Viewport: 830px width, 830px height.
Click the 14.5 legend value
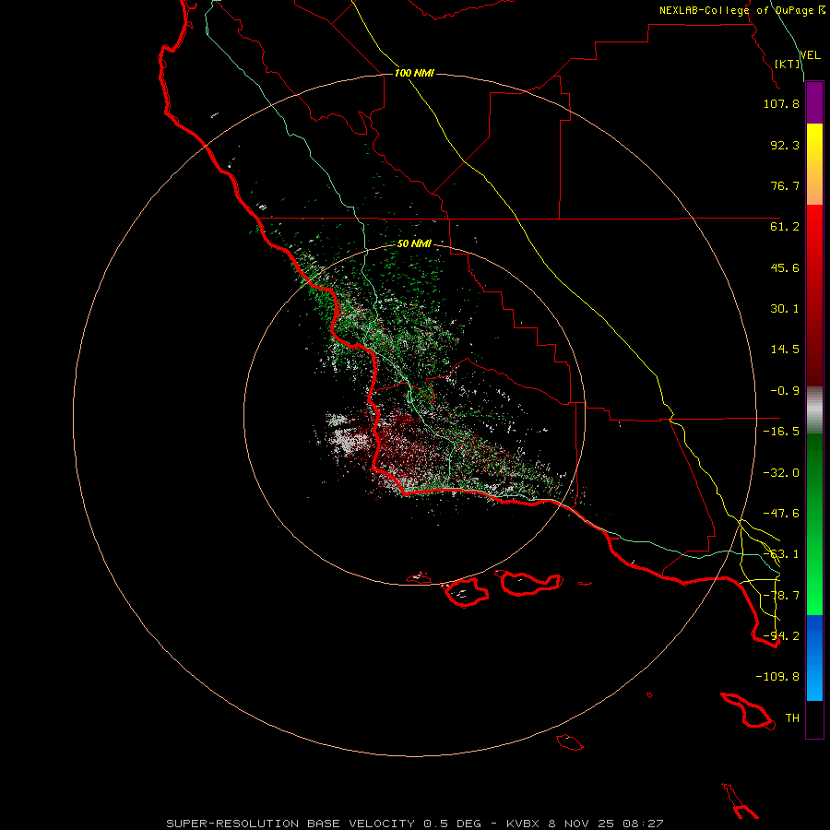[x=785, y=350]
